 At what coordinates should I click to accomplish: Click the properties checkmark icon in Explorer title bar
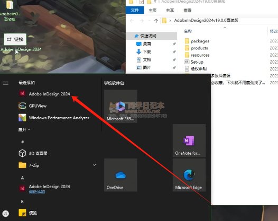pos(142,2)
